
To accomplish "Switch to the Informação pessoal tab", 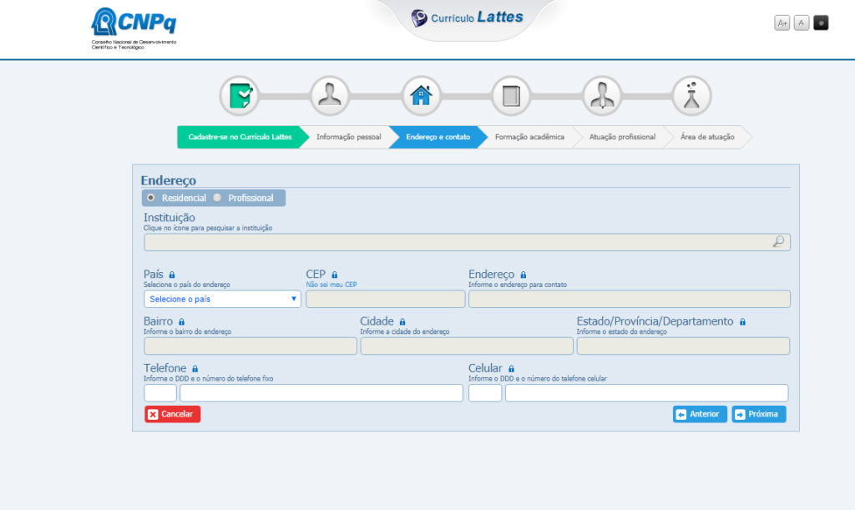I will click(x=351, y=137).
